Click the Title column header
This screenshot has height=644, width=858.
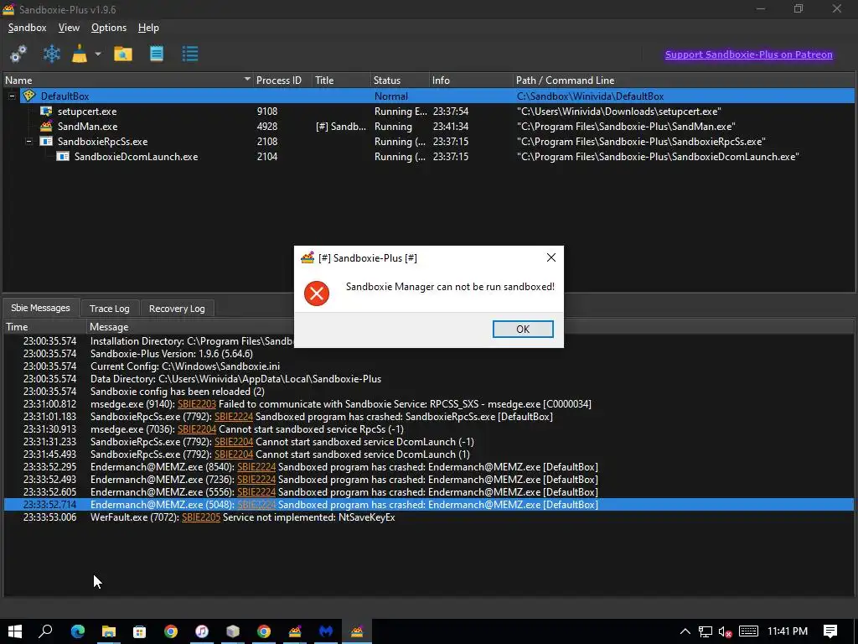(341, 80)
